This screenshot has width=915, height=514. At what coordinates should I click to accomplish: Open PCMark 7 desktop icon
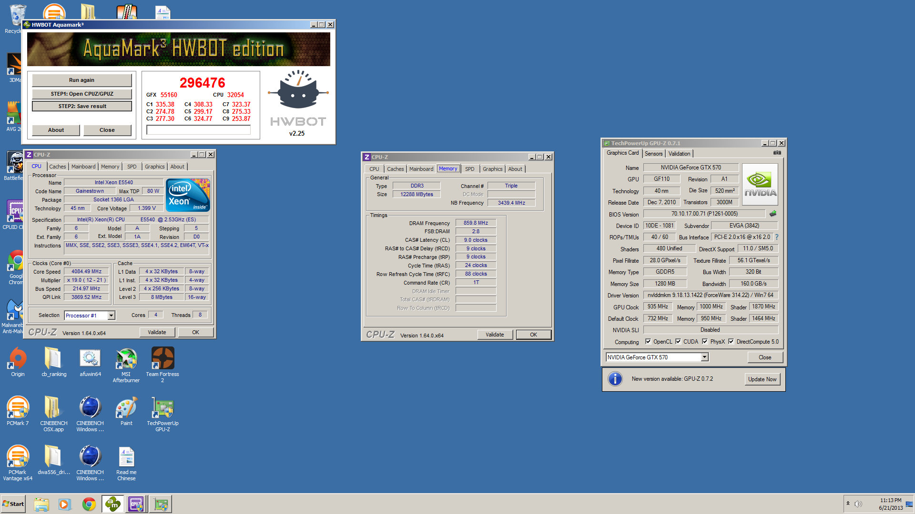pyautogui.click(x=18, y=411)
